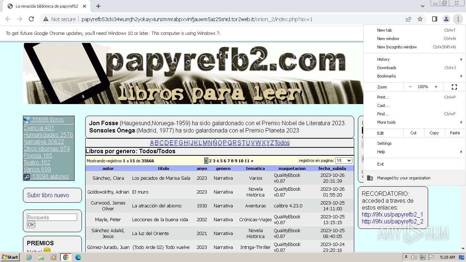This screenshot has height=262, width=466.
Task: Open the Chrome profile avatar icon
Action: 446,19
